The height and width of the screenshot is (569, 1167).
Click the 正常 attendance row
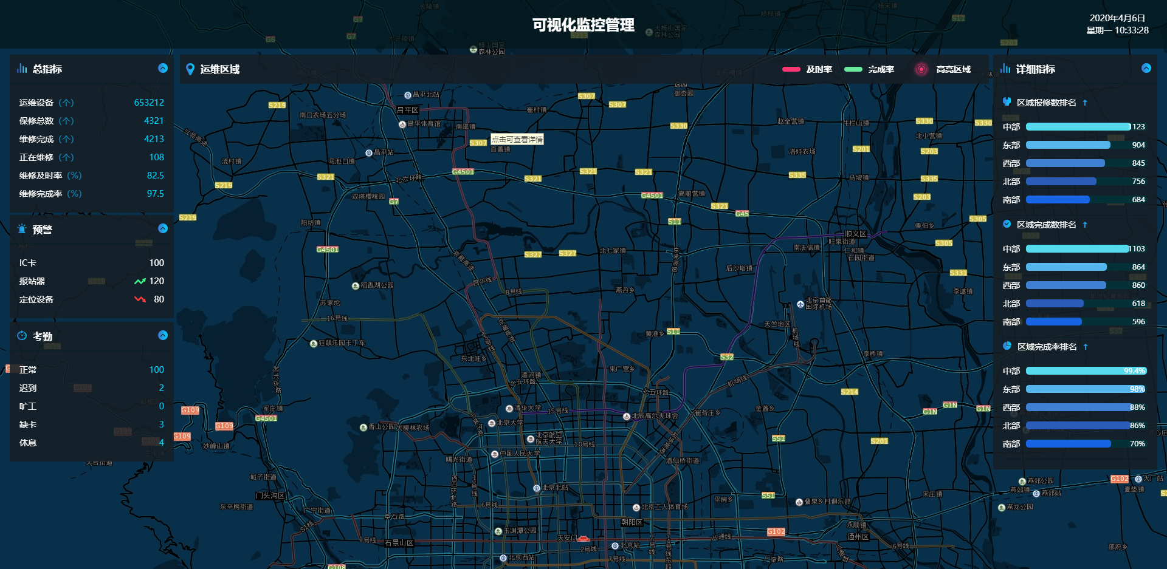pos(92,370)
